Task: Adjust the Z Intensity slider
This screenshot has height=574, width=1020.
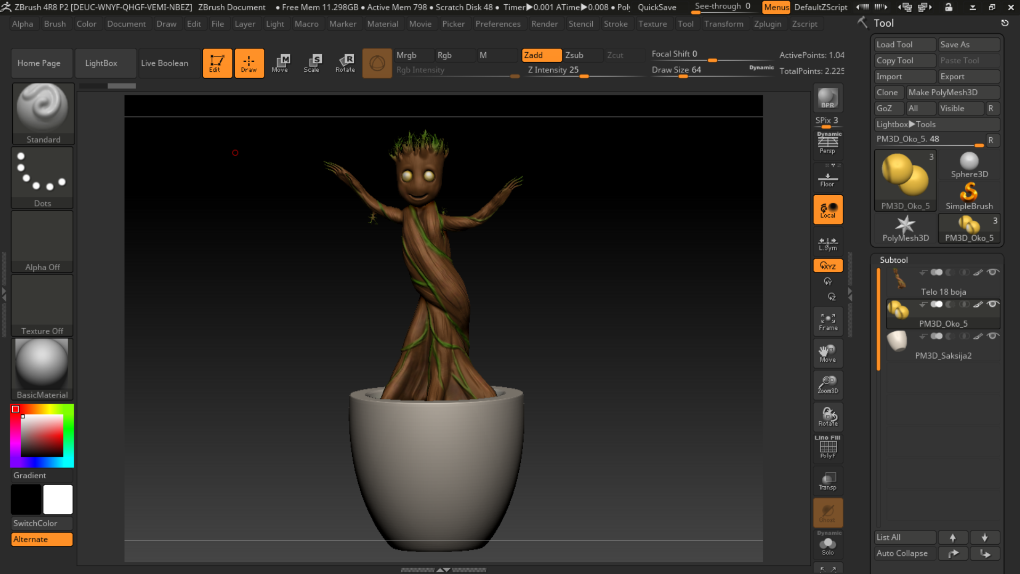Action: 584,71
